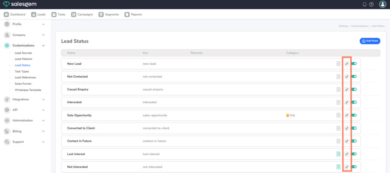This screenshot has width=390, height=173.
Task: Open the help question mark icon
Action: tap(371, 5)
